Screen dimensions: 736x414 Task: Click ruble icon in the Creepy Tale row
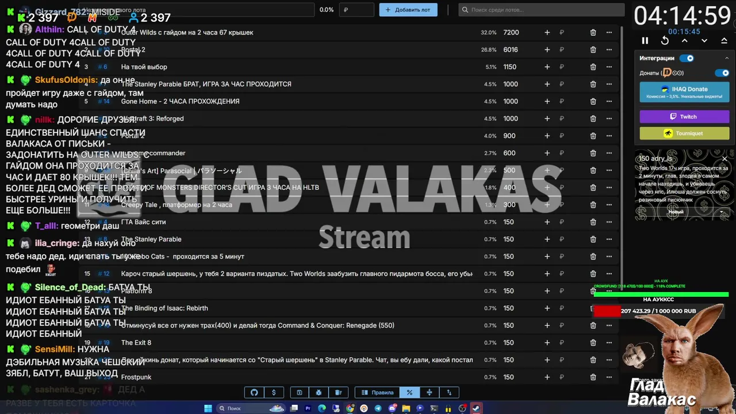(562, 205)
